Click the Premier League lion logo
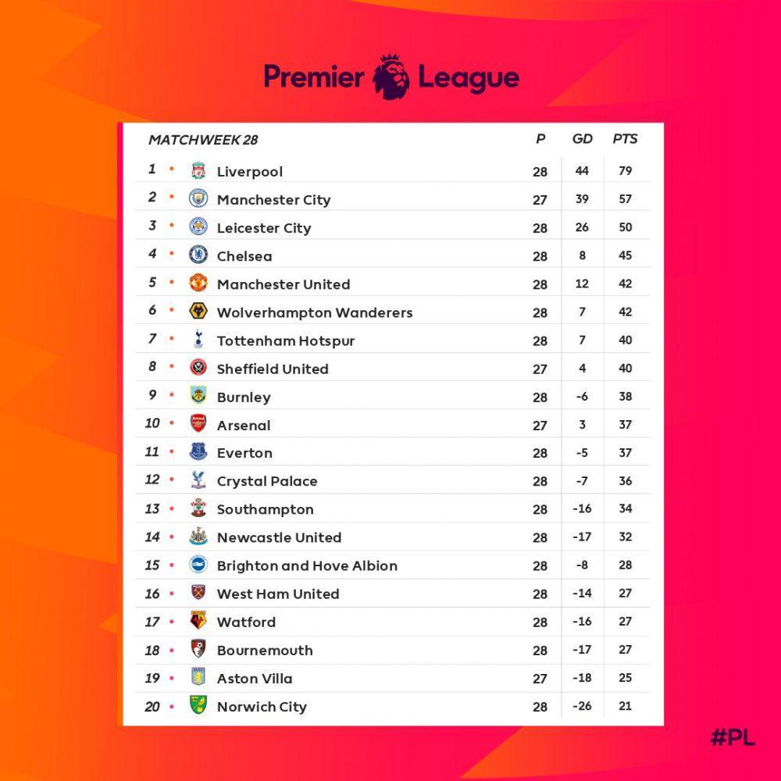The width and height of the screenshot is (781, 781). click(x=391, y=77)
